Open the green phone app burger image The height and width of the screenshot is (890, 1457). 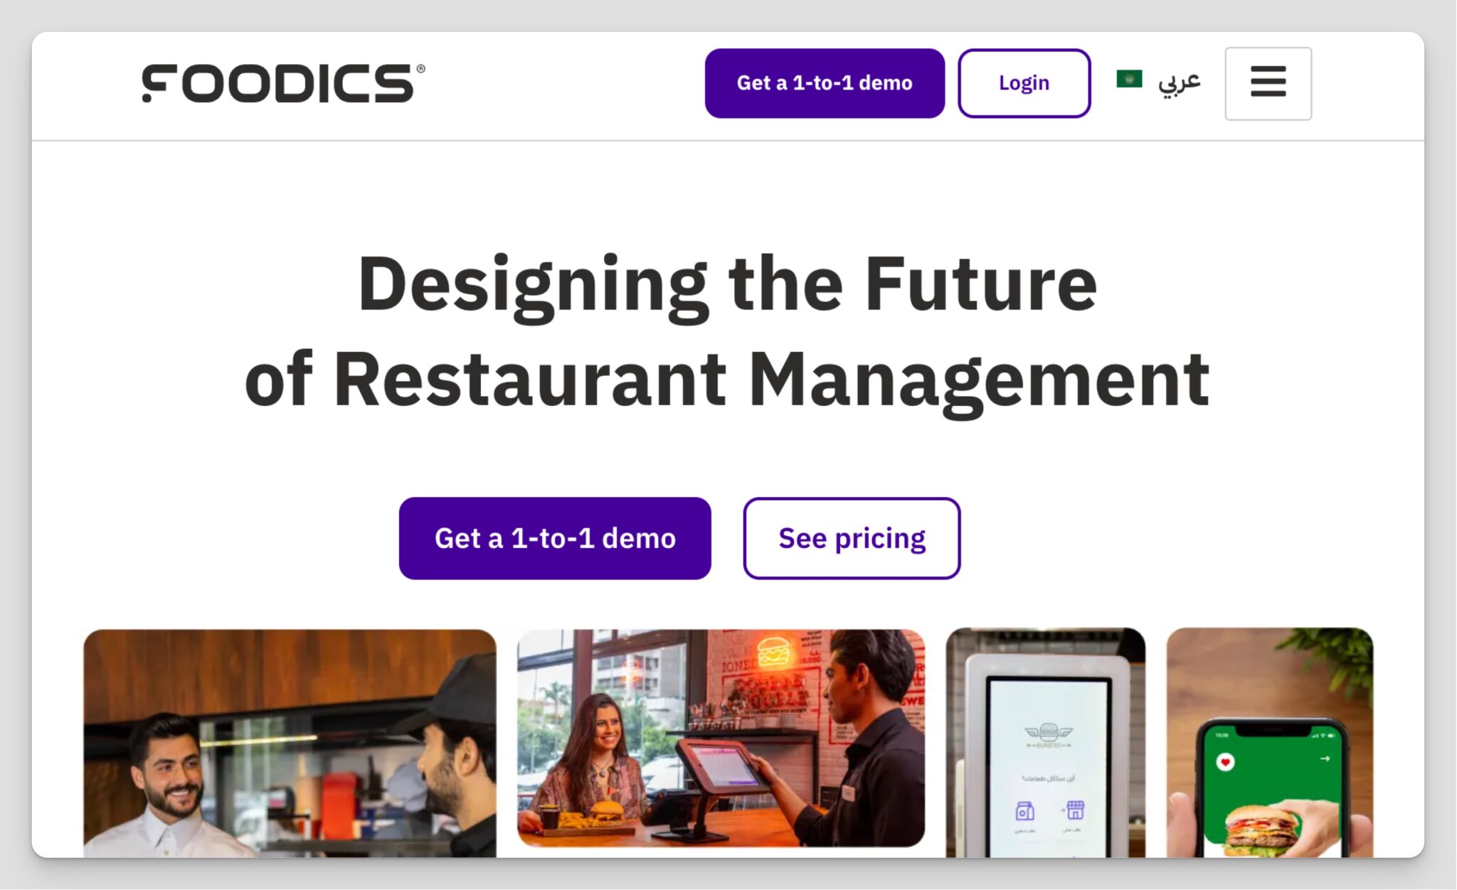click(x=1269, y=742)
